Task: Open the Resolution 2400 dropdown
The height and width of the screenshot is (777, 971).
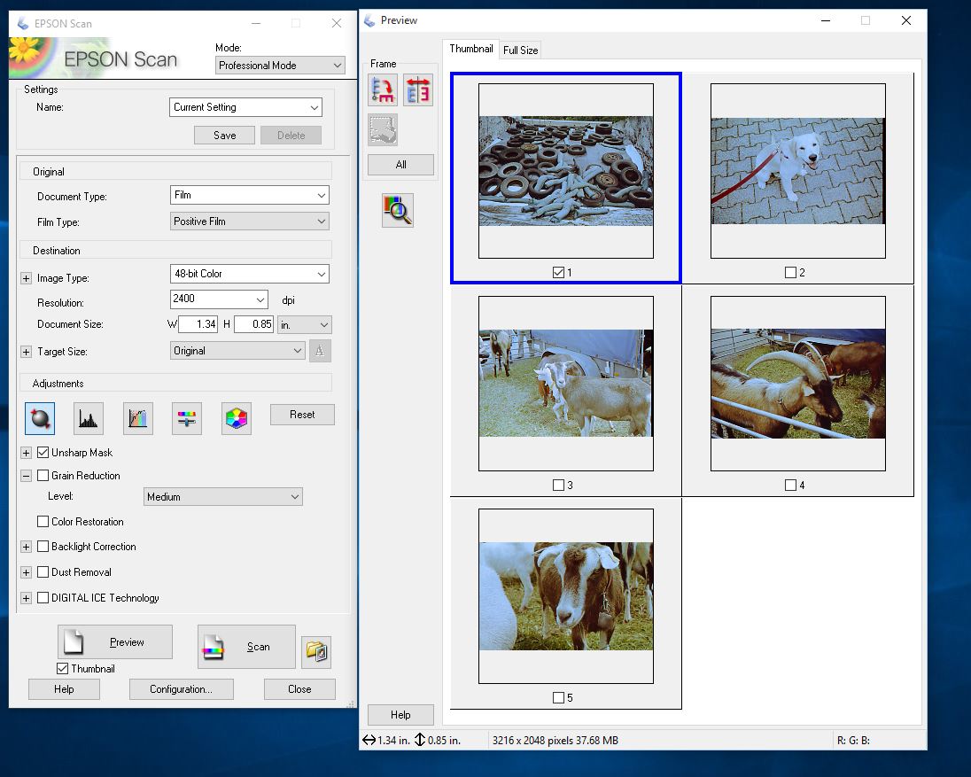Action: [x=219, y=299]
